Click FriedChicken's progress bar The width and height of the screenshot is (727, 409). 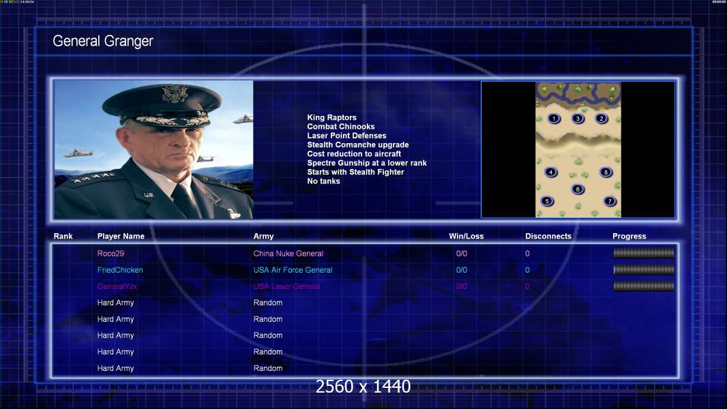coord(644,269)
